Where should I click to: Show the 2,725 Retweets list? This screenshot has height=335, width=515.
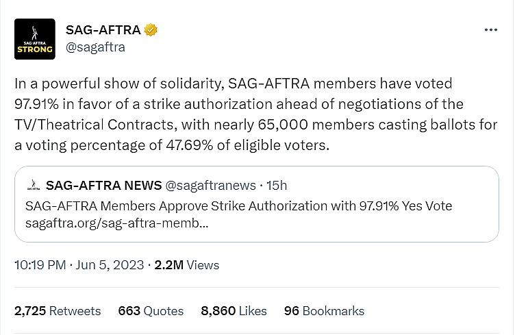pyautogui.click(x=57, y=311)
